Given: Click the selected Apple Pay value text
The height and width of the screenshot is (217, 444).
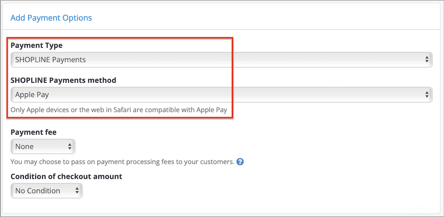Looking at the screenshot, I should click(32, 95).
